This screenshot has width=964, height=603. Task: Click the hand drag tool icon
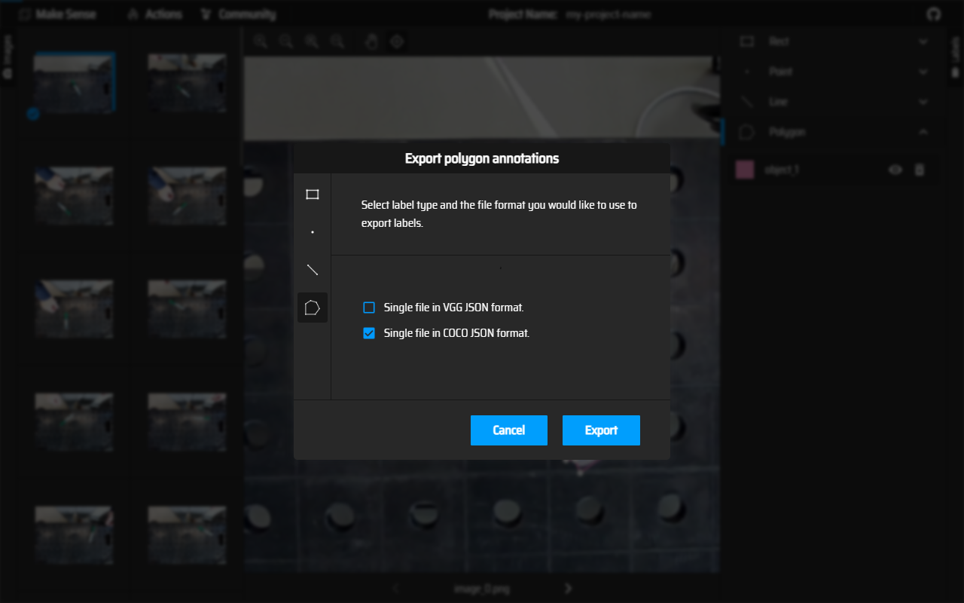[x=371, y=41]
